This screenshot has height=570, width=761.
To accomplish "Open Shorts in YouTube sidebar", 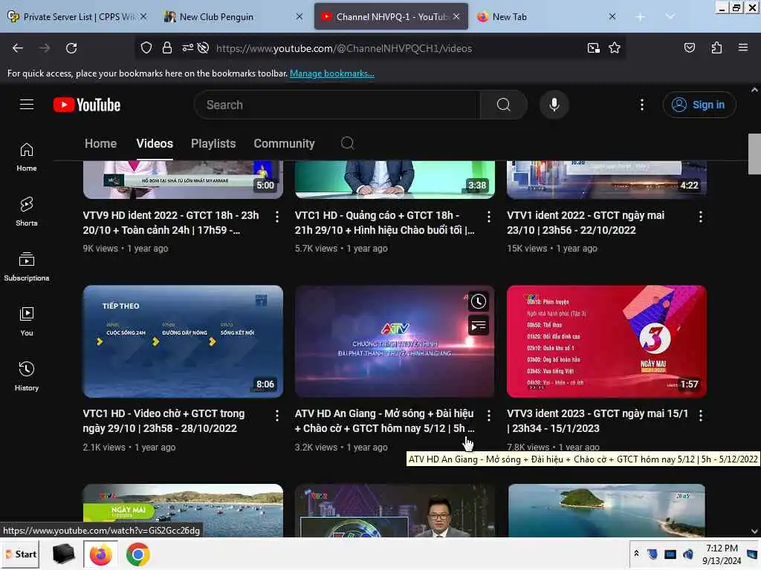I will point(27,212).
